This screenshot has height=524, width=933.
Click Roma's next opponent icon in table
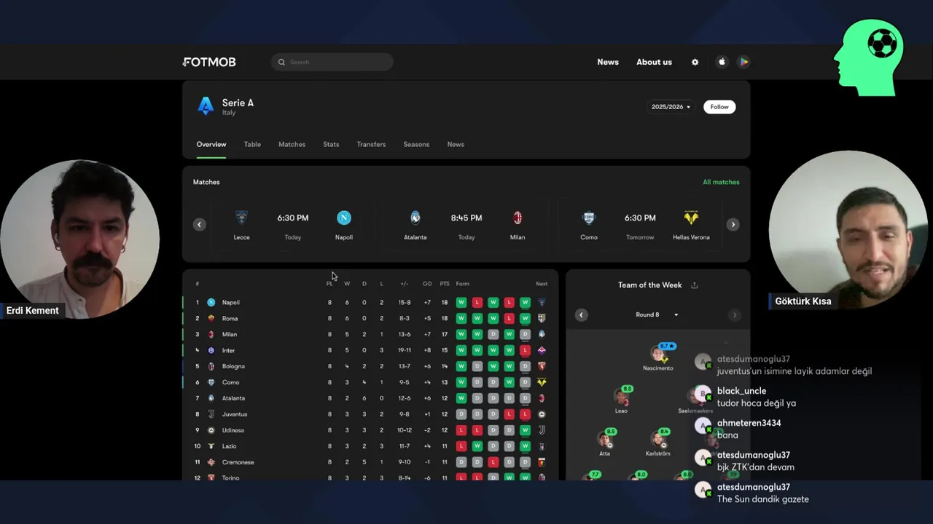tap(542, 318)
